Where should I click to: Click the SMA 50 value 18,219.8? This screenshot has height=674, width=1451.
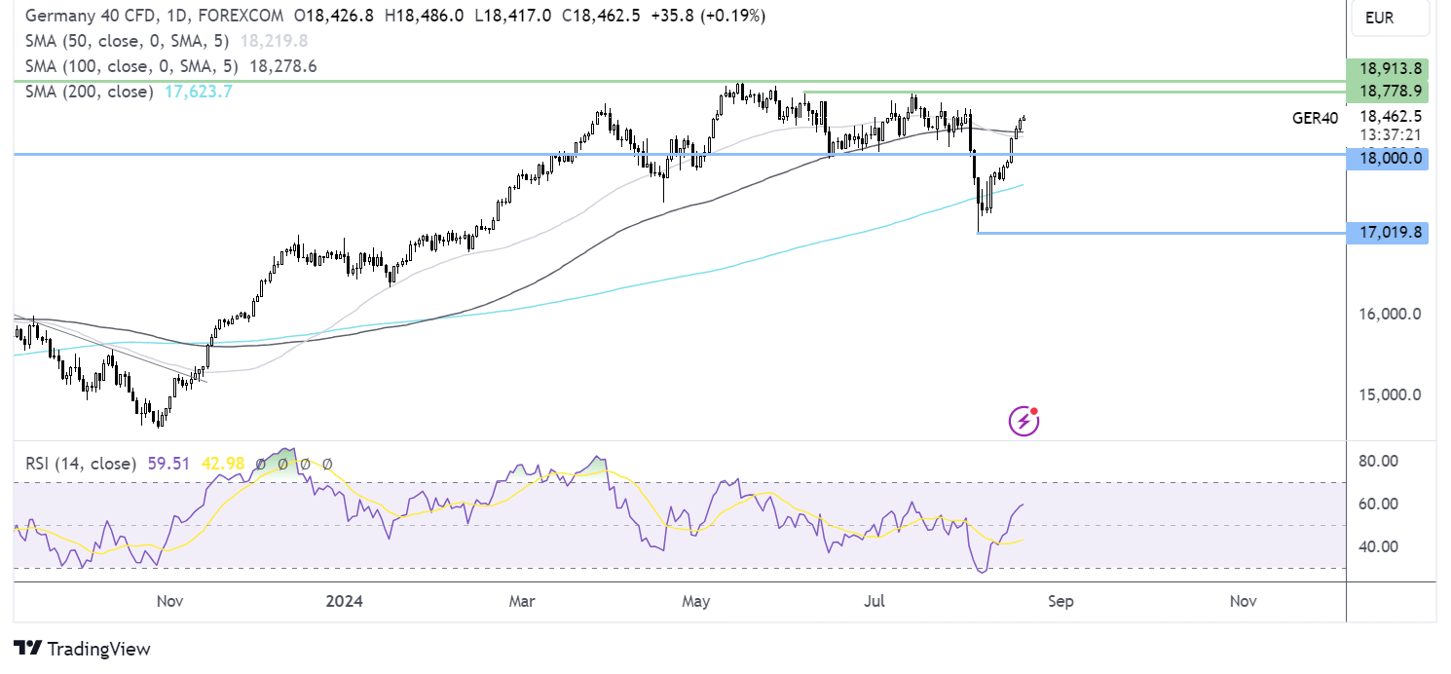(x=276, y=41)
